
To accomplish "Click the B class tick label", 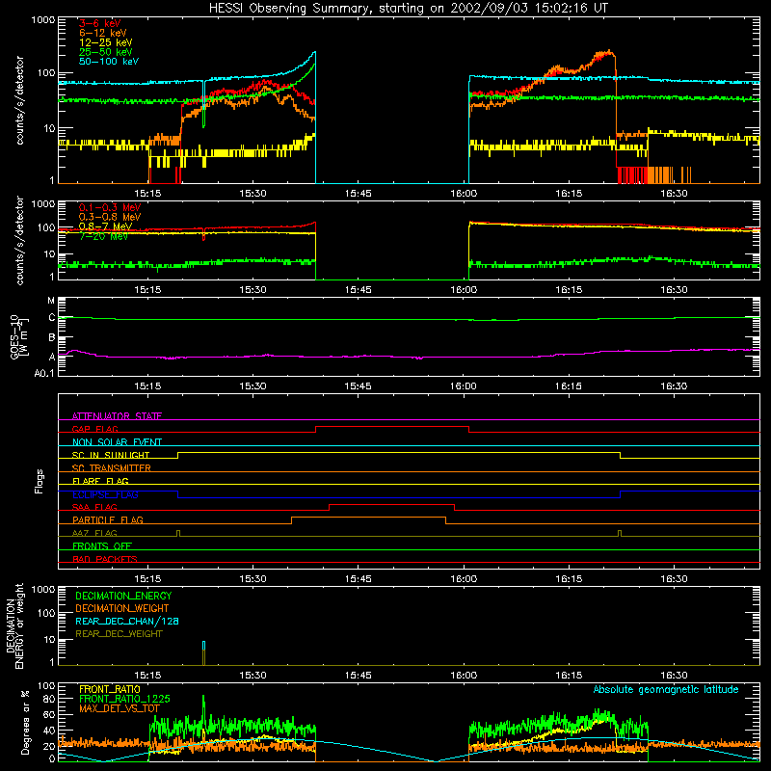I will tap(52, 338).
